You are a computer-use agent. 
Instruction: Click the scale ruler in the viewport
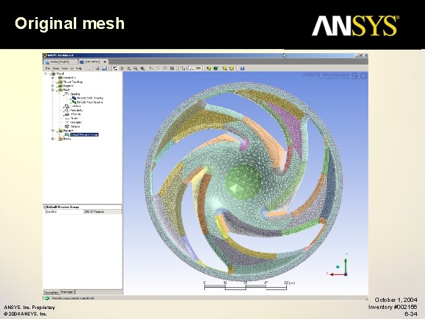(246, 286)
